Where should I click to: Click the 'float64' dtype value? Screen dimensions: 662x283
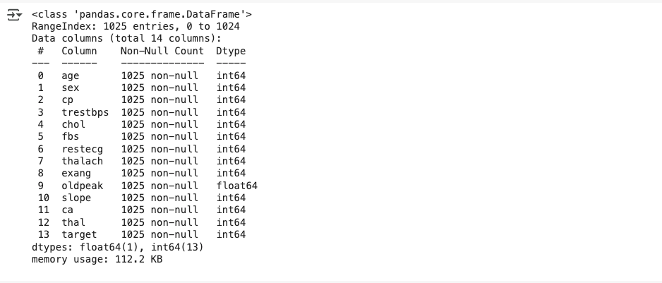tap(237, 186)
